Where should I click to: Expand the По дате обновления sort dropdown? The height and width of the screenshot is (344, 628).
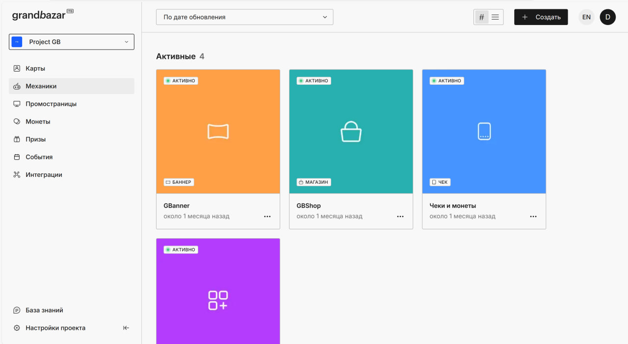click(x=244, y=17)
